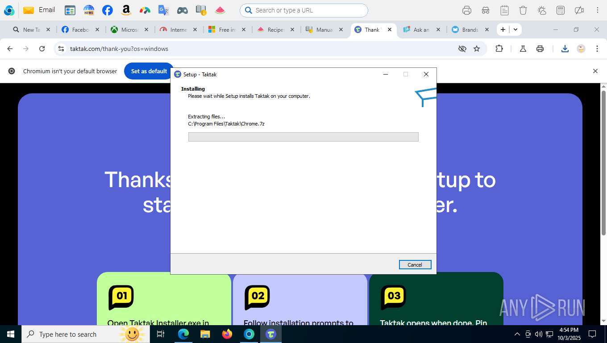The width and height of the screenshot is (607, 343).
Task: Open the watermelon recipes shortcut icon
Action: tap(220, 10)
